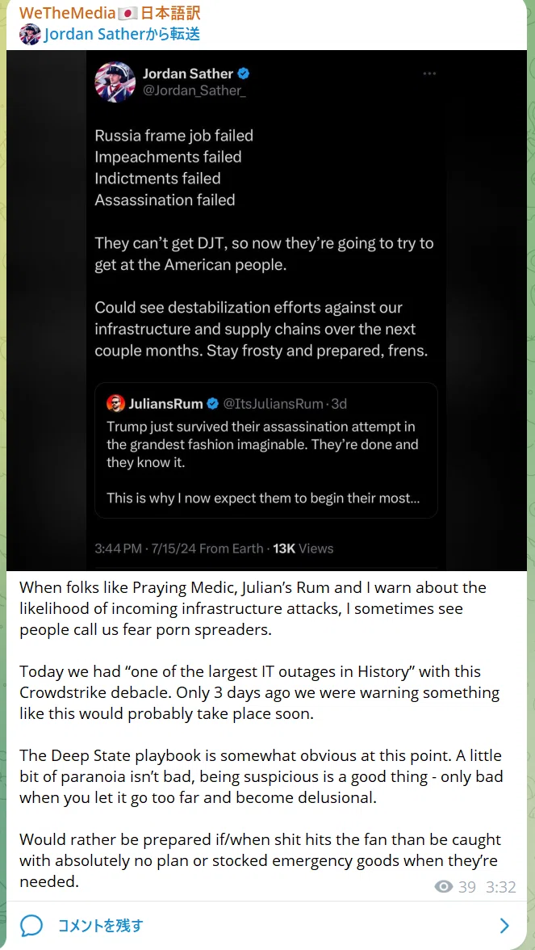Click the コメントを残す leave comment button
This screenshot has height=950, width=535.
100,926
